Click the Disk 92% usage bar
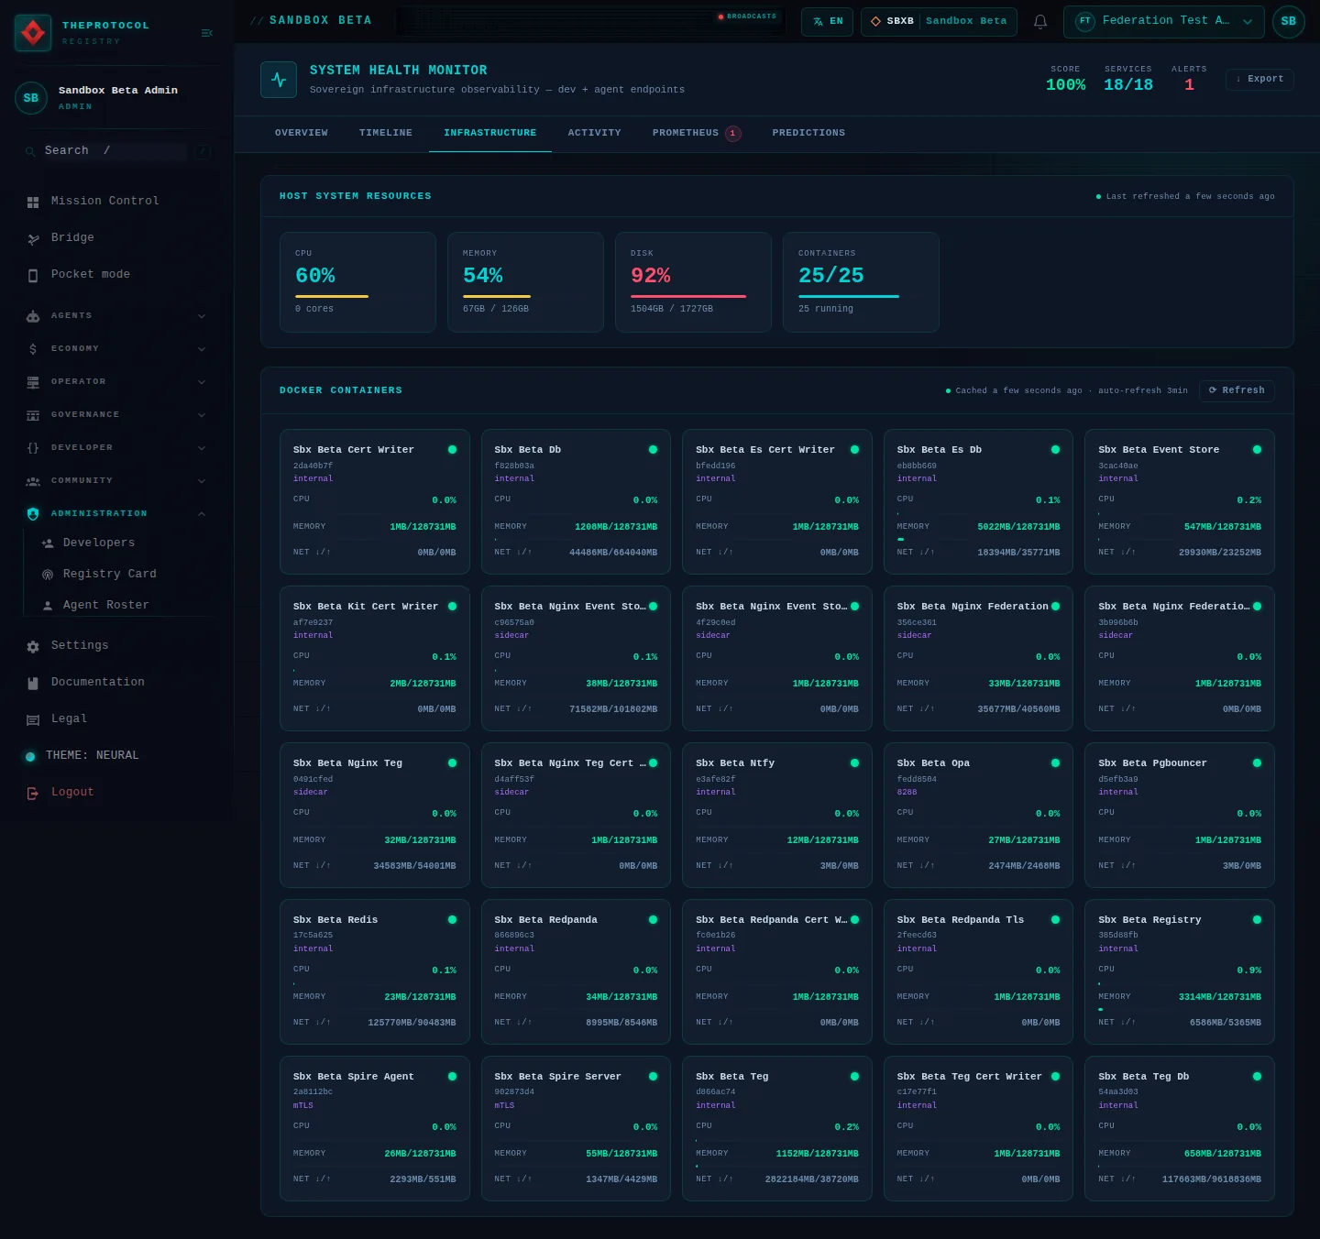1320x1239 pixels. 688,296
